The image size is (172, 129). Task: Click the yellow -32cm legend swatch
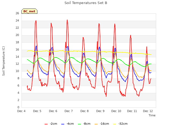tap(114, 124)
